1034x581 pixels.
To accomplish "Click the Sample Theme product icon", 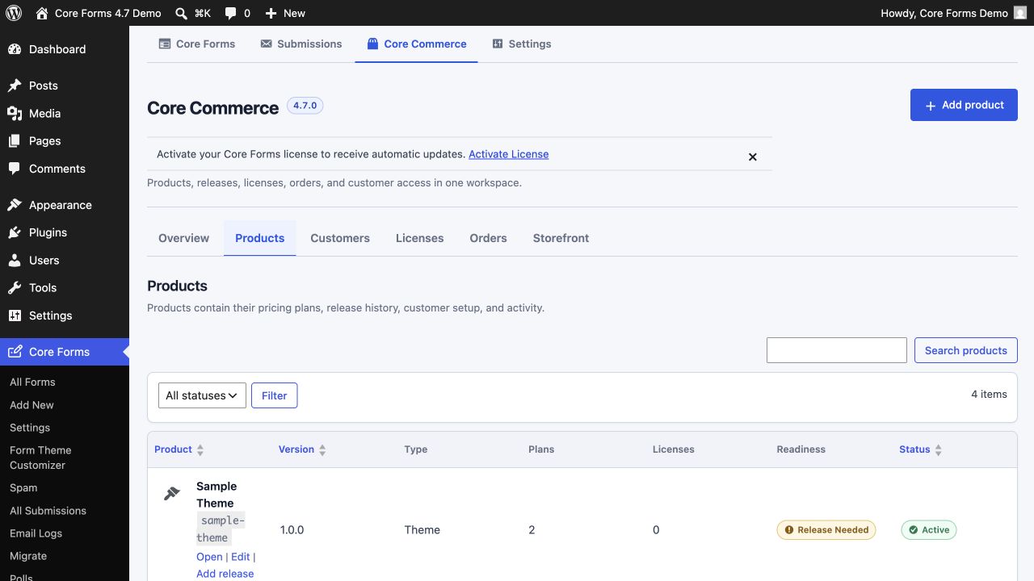I will pyautogui.click(x=172, y=493).
